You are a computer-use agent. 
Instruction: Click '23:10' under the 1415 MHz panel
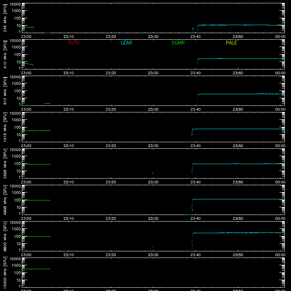pos(68,146)
